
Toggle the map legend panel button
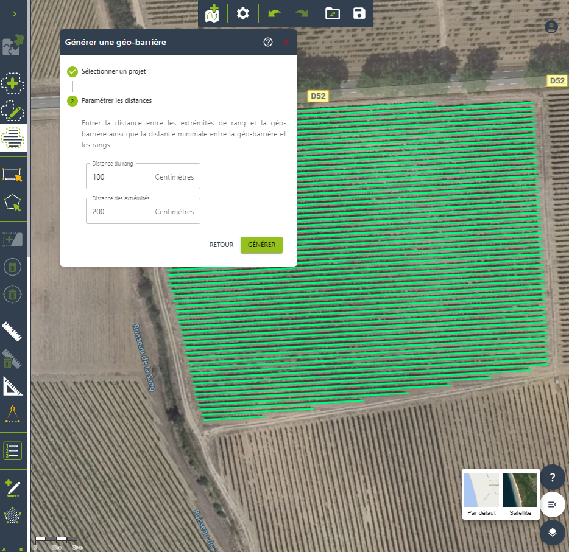point(552,504)
